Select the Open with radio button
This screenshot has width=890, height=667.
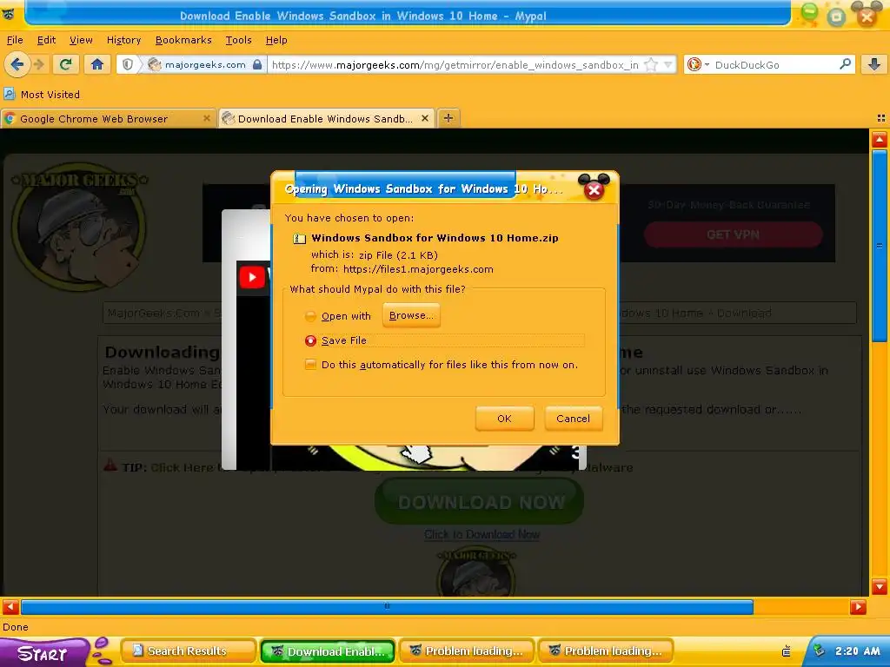coord(310,316)
